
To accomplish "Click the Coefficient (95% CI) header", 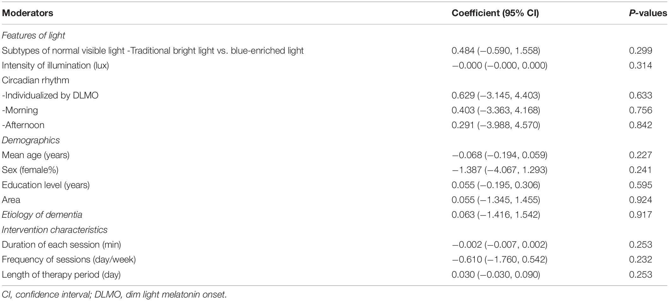I will tap(495, 13).
